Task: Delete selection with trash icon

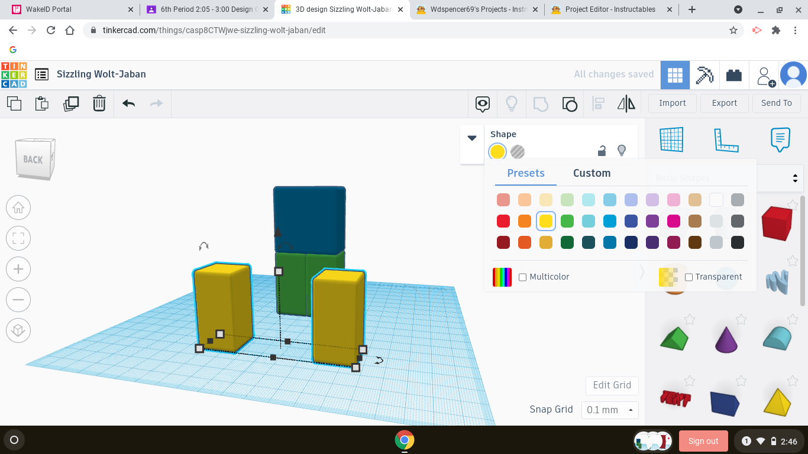Action: click(x=99, y=103)
